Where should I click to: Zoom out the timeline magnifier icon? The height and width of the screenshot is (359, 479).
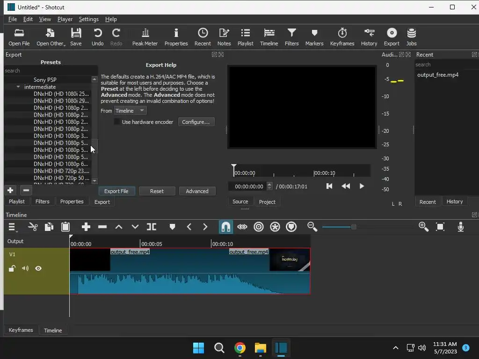(312, 227)
